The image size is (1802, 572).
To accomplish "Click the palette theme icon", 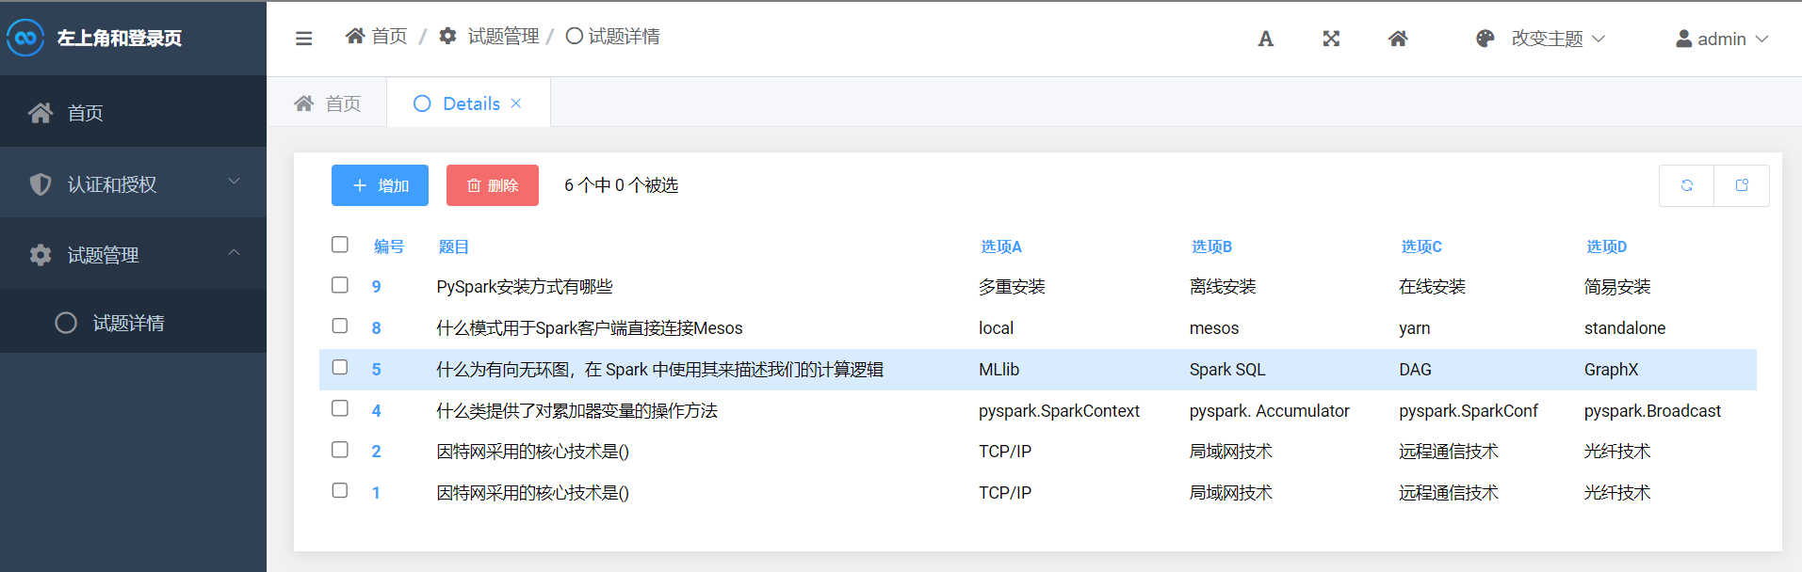I will (1485, 39).
